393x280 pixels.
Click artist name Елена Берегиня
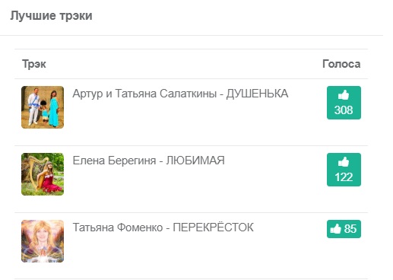(114, 161)
